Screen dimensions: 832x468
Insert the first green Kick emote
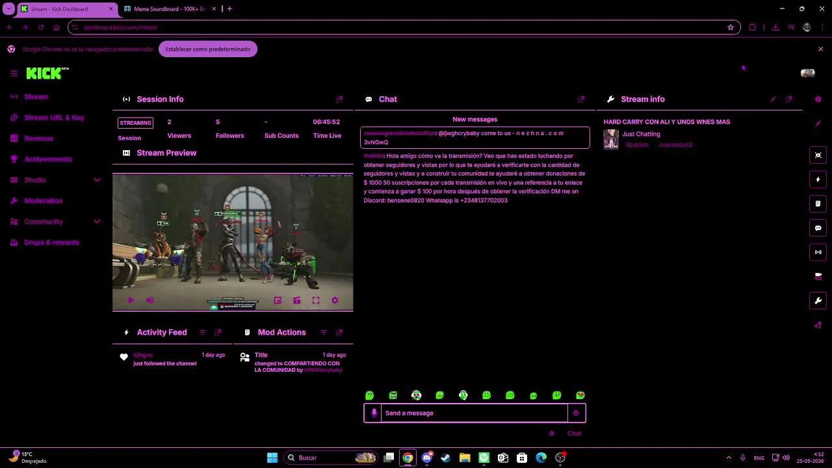click(x=370, y=395)
